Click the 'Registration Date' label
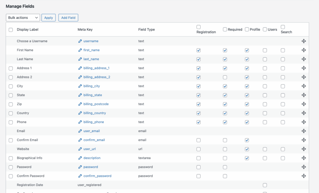The width and height of the screenshot is (319, 193). 30,185
